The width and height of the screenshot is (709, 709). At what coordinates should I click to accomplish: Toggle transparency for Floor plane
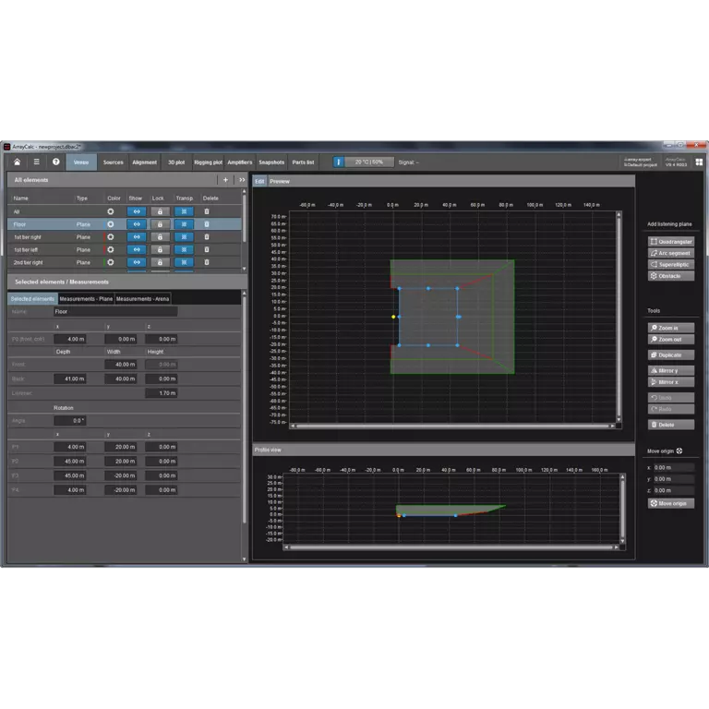pos(184,224)
